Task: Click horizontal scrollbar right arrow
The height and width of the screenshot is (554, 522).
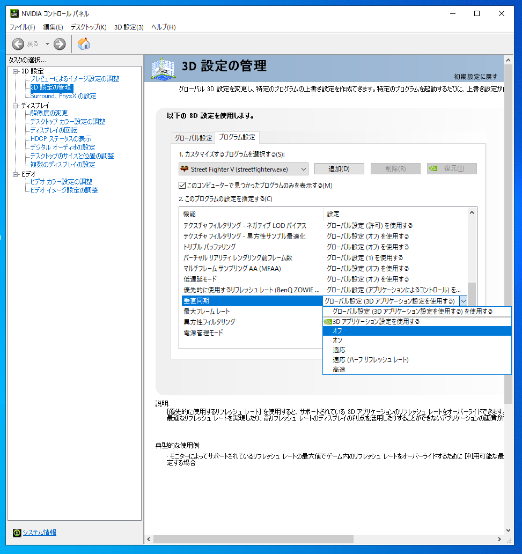Action: (x=499, y=539)
